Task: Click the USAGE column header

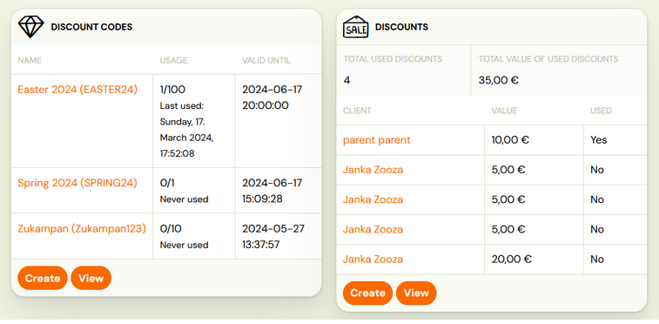Action: [173, 60]
